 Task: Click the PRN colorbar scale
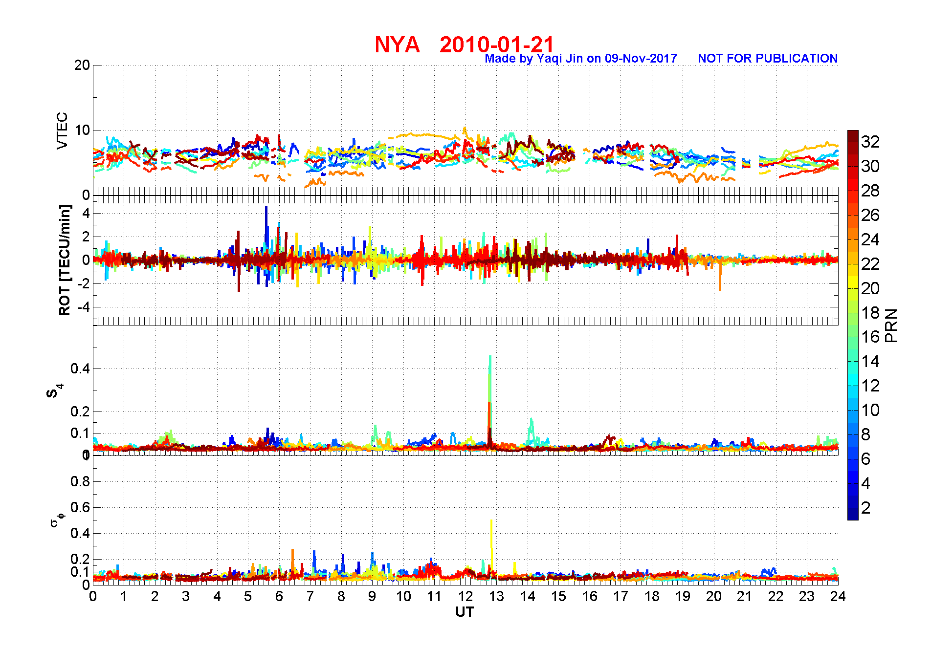tap(853, 325)
